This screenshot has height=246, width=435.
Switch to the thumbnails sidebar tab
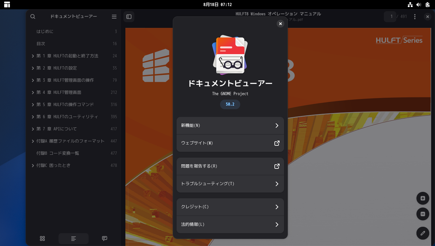pos(42,239)
